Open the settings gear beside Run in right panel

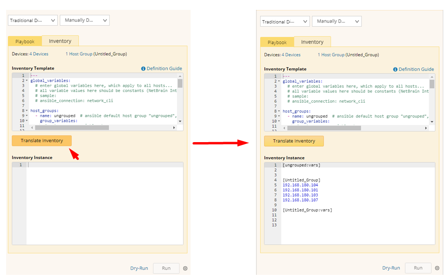click(x=437, y=268)
